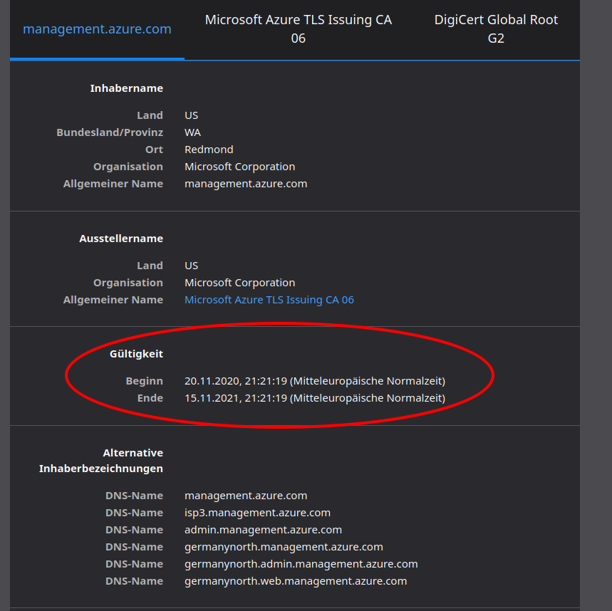Click the DNS name germanynorth.management.azure.com

[284, 547]
